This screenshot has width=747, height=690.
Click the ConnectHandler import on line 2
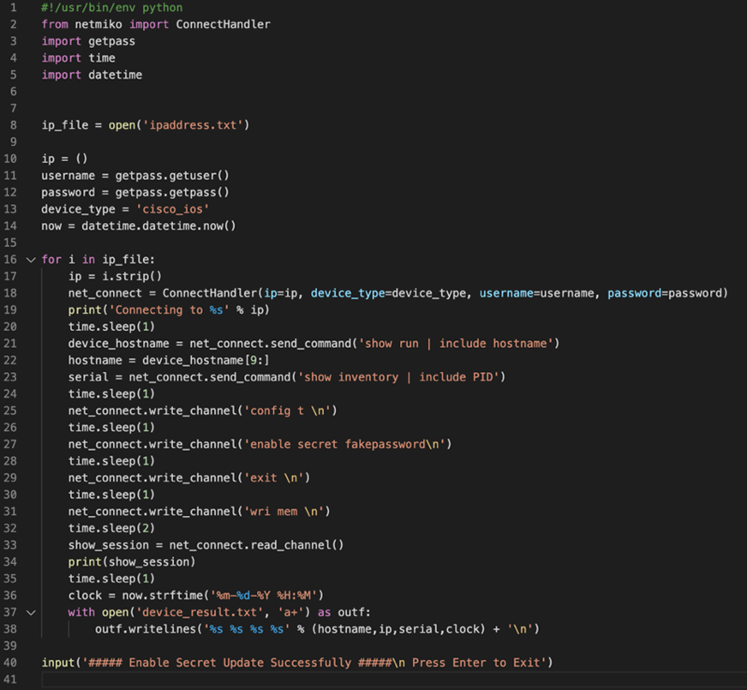(223, 24)
